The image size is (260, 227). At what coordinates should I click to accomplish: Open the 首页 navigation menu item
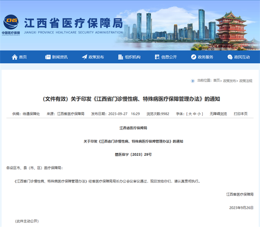tap(23, 57)
